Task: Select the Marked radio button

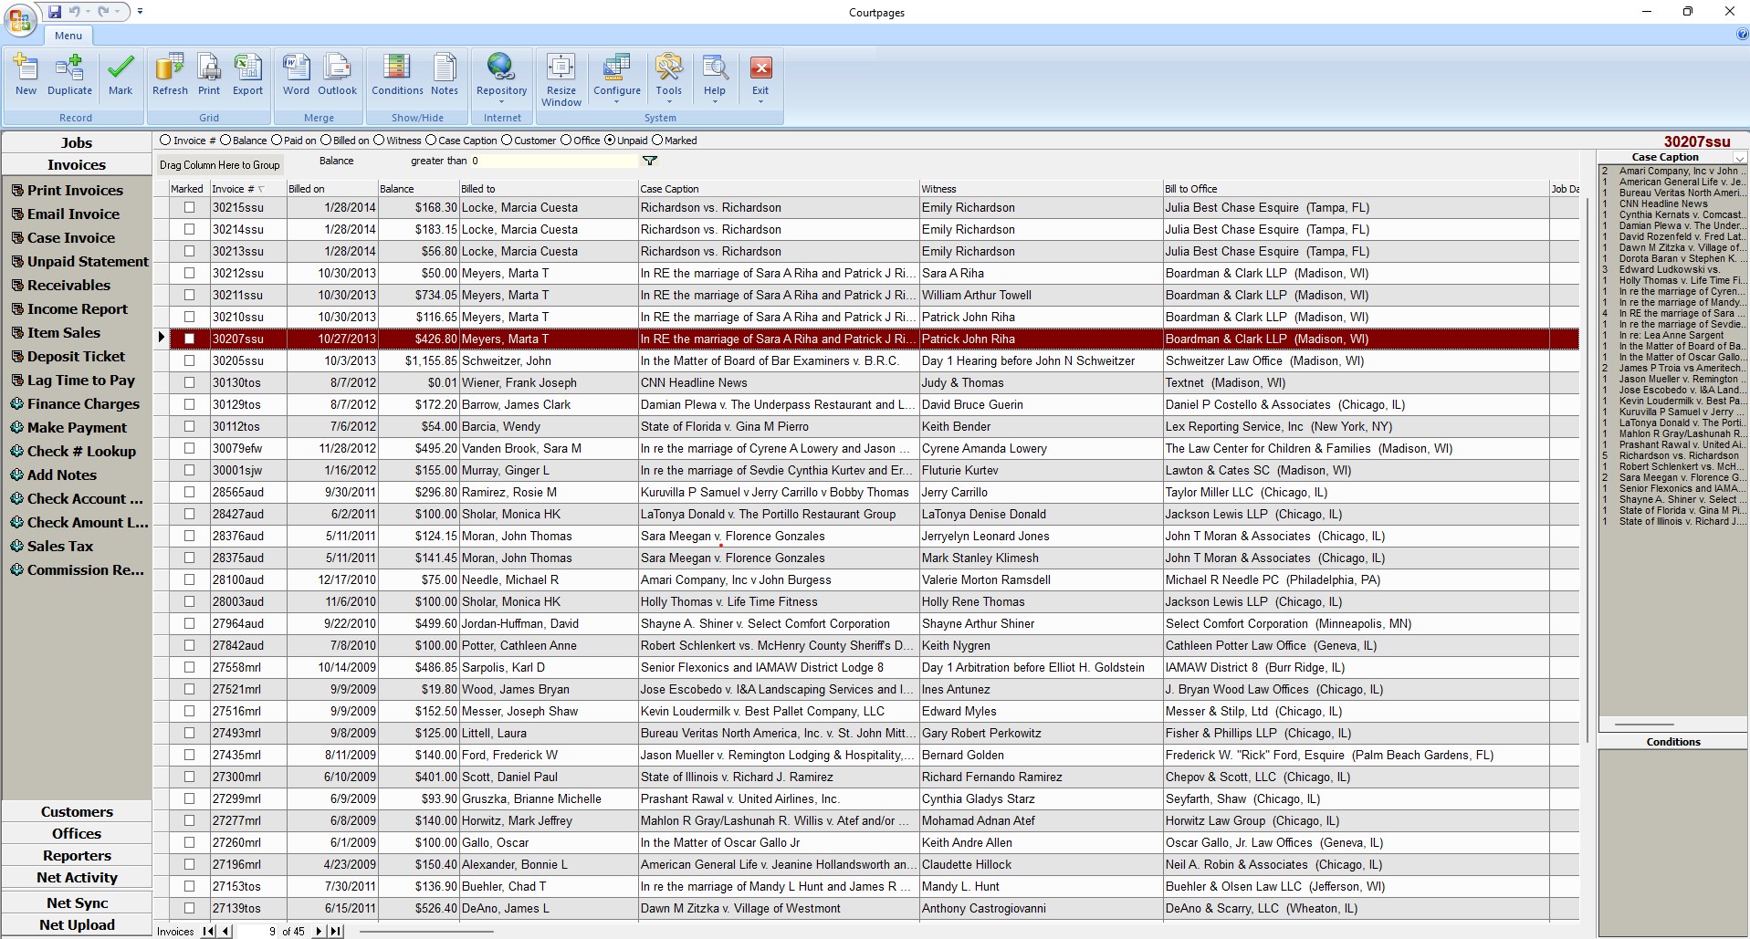Action: [x=657, y=141]
